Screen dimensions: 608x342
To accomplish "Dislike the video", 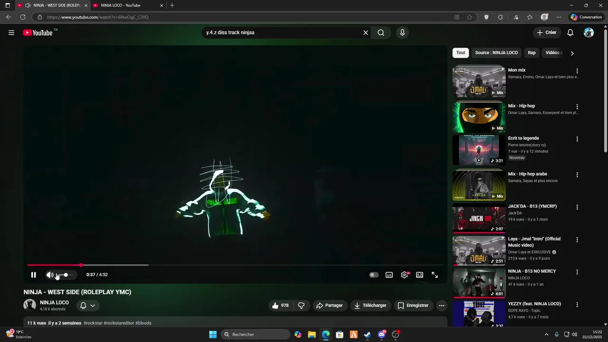I will click(x=301, y=305).
